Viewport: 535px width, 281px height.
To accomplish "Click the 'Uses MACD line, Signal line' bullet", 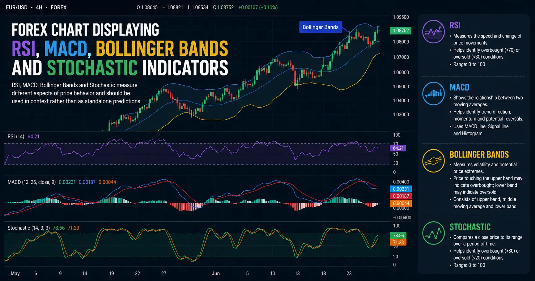I will point(481,126).
